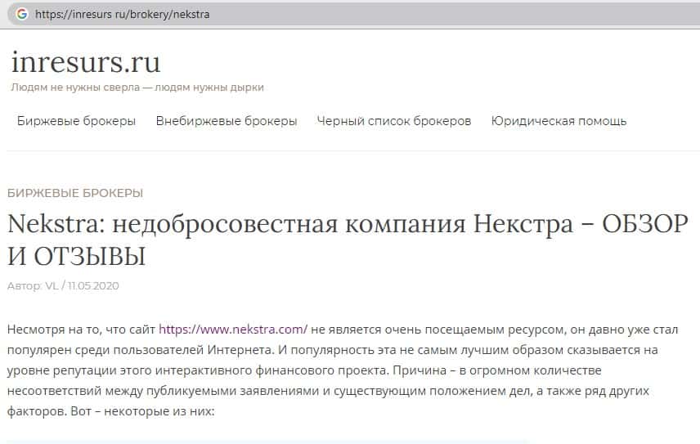The image size is (700, 444).
Task: Click the tagline 'Людям не нужны сверла'
Action: pos(75,87)
